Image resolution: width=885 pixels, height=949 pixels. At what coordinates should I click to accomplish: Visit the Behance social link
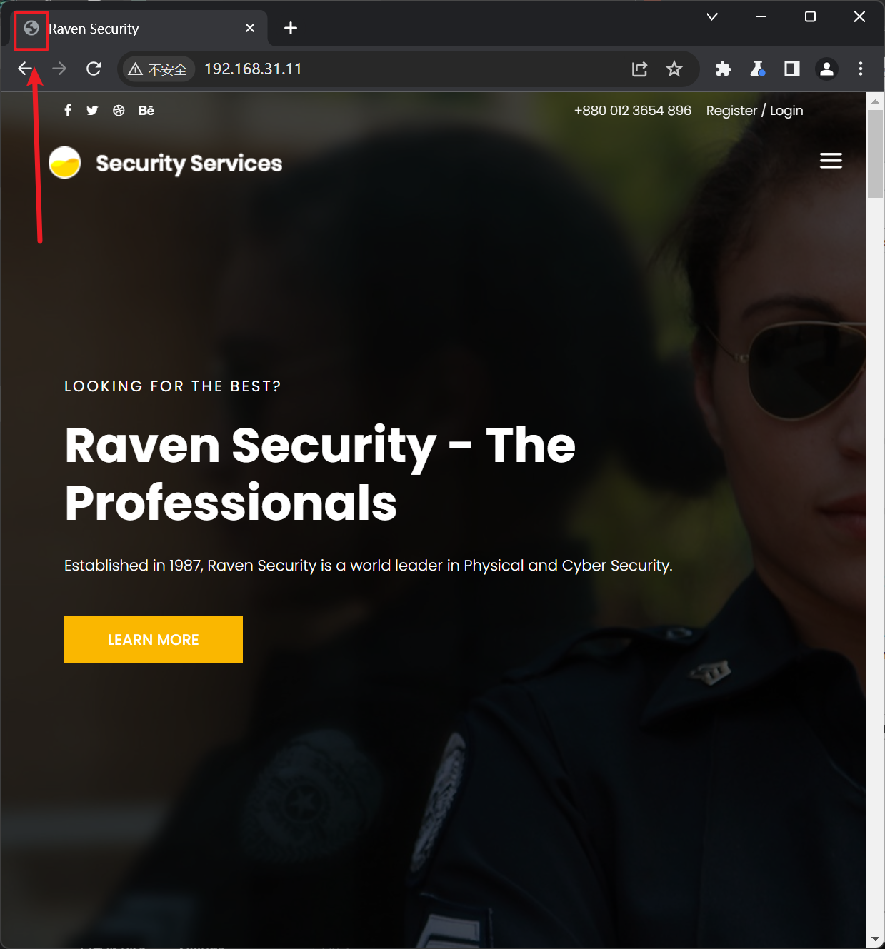pos(146,110)
